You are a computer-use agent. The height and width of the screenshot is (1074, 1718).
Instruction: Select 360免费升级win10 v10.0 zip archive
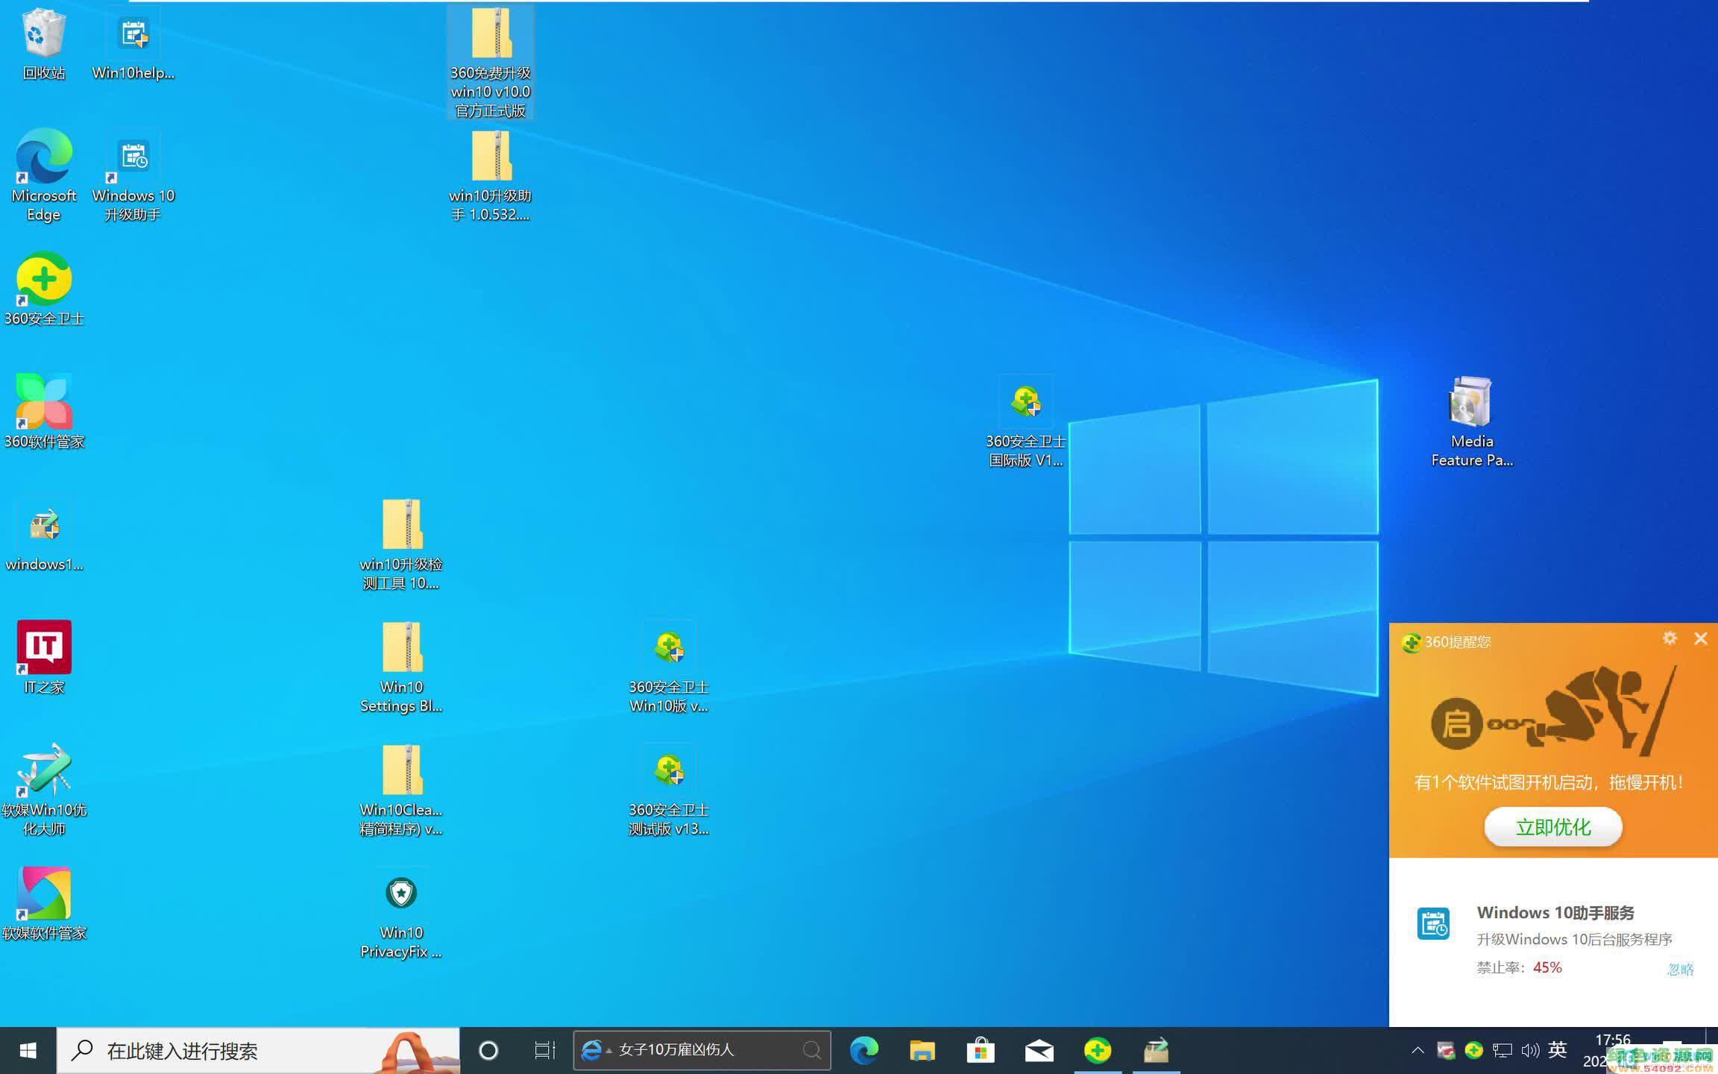coord(491,63)
